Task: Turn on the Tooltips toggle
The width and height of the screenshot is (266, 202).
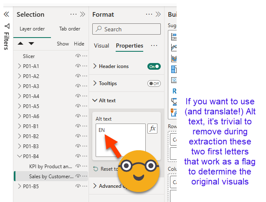Action: [154, 83]
